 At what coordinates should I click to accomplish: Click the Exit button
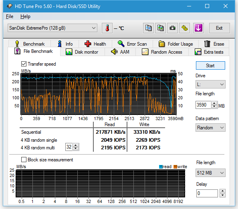point(219,28)
